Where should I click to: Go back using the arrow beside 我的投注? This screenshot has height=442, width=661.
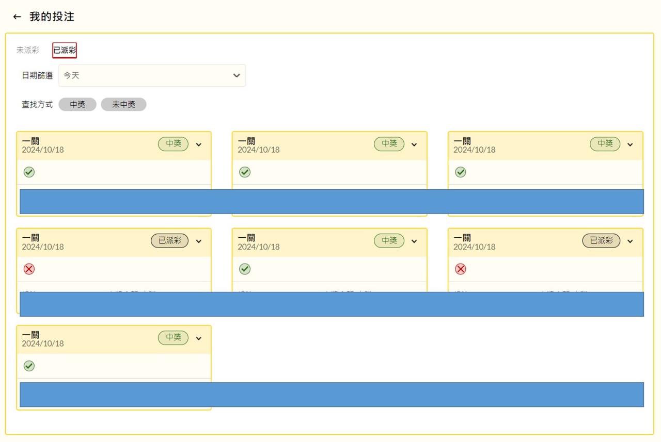17,17
